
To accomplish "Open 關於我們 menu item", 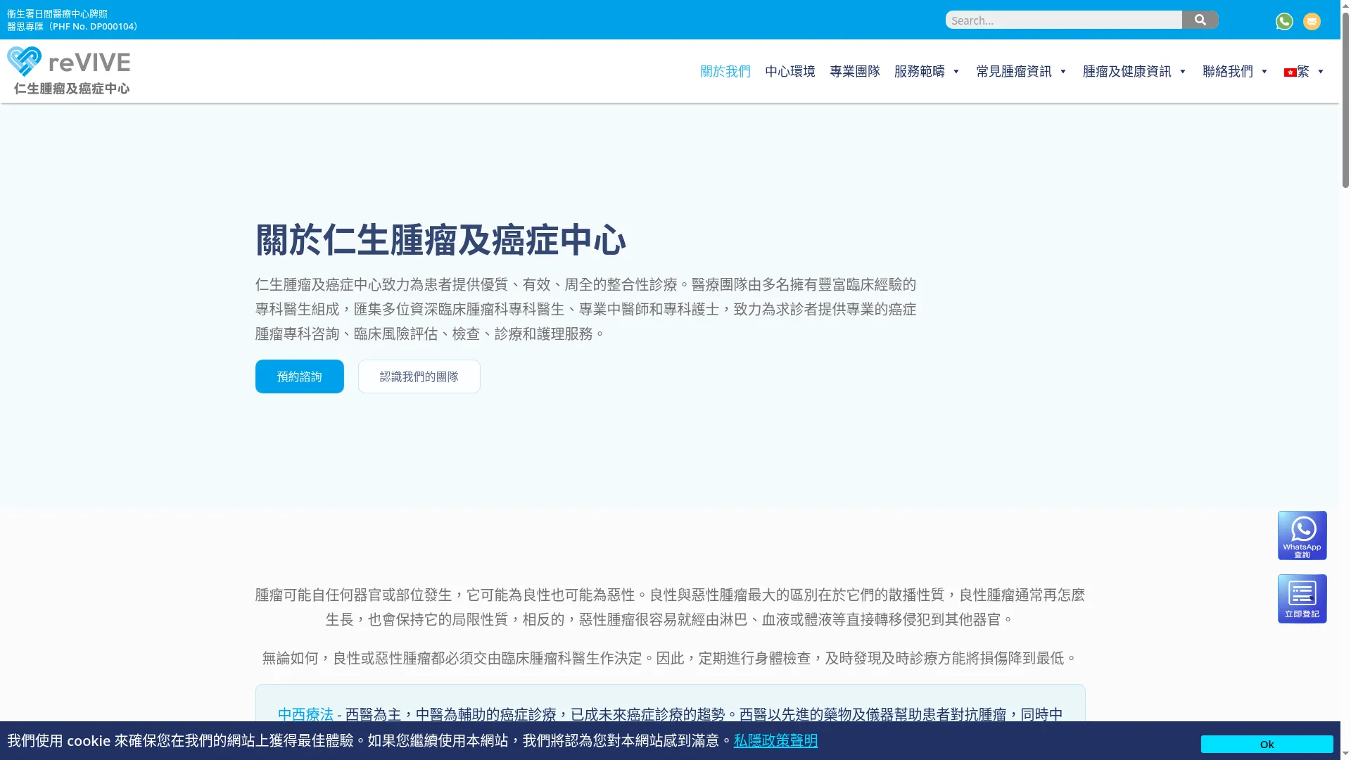I will [725, 71].
